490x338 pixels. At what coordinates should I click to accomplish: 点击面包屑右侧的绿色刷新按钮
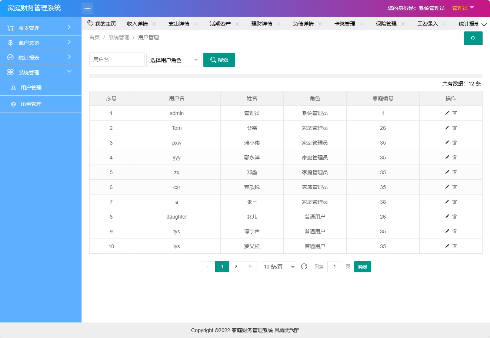pyautogui.click(x=473, y=38)
